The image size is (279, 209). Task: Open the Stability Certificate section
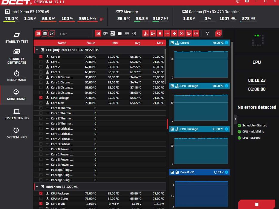(x=16, y=57)
